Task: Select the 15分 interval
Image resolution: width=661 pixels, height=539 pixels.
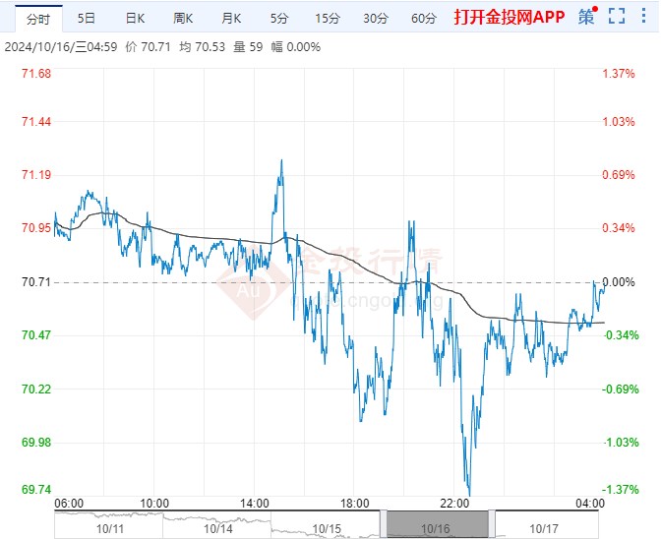Action: click(x=327, y=18)
